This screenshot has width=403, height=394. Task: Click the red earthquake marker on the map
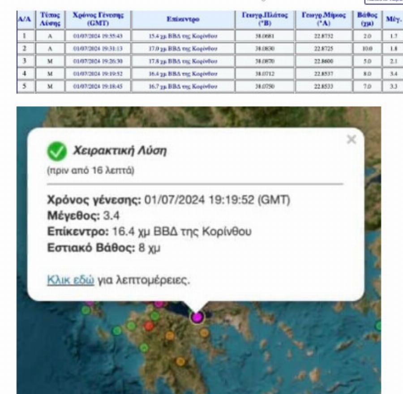tap(149, 326)
